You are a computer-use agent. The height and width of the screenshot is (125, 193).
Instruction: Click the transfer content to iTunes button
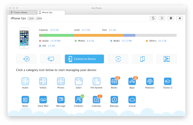point(26,59)
